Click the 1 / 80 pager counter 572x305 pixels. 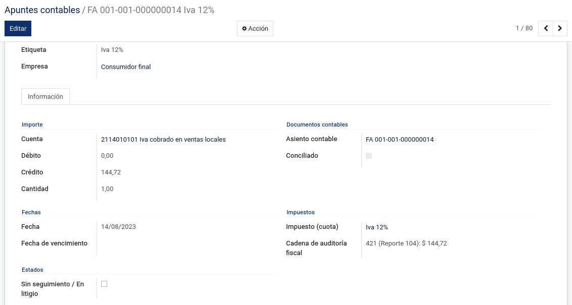pyautogui.click(x=524, y=28)
